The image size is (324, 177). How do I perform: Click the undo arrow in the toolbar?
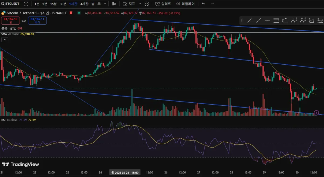203,4
